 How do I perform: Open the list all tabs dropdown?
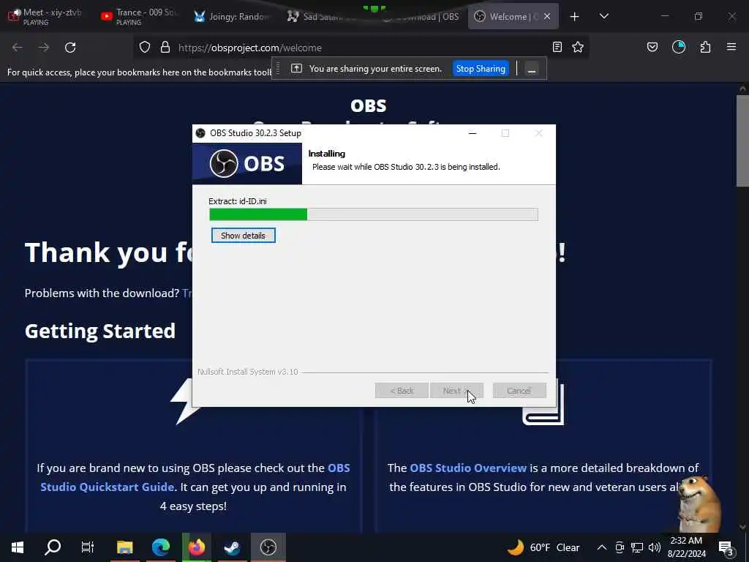tap(603, 16)
